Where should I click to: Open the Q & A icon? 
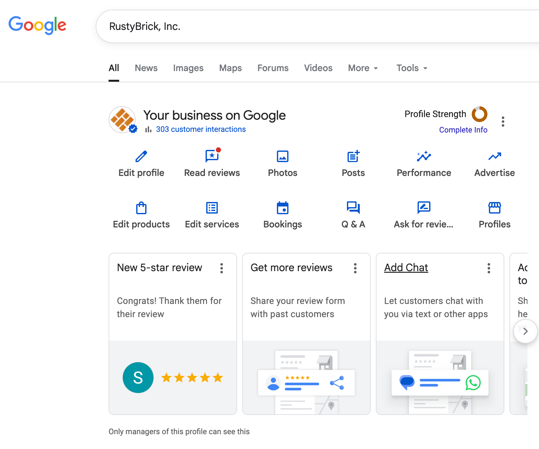coord(353,208)
